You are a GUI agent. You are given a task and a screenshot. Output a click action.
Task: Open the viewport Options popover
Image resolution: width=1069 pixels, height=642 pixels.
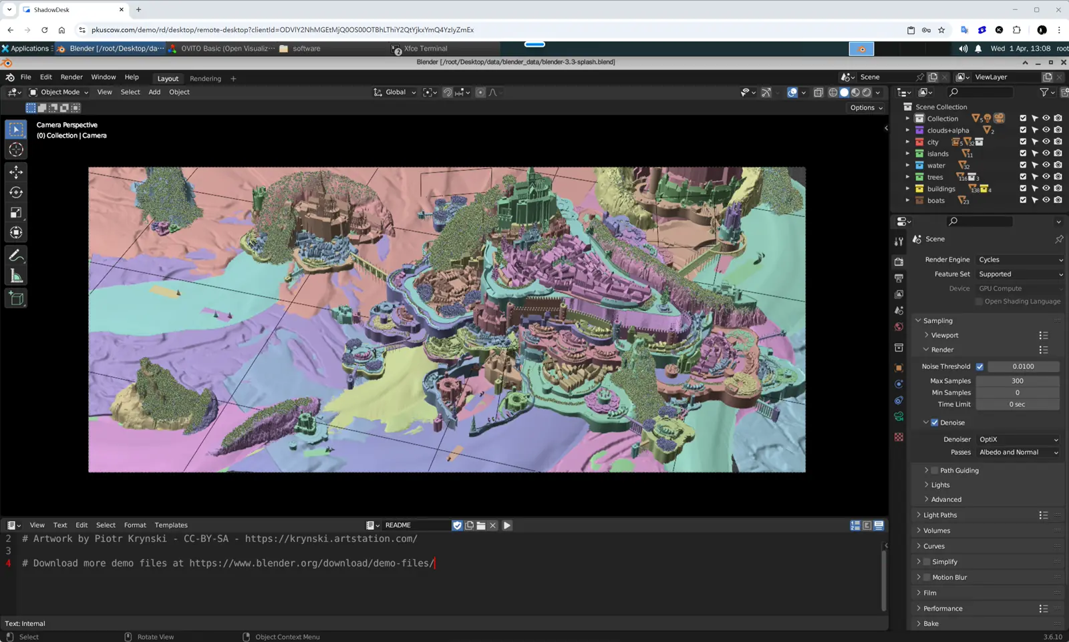[x=867, y=107]
